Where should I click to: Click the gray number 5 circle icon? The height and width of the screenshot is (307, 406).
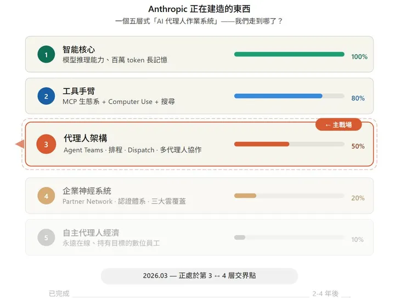(46, 237)
